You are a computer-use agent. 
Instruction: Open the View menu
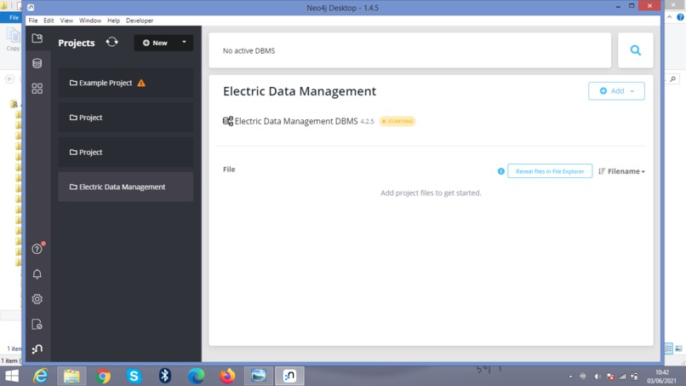66,20
